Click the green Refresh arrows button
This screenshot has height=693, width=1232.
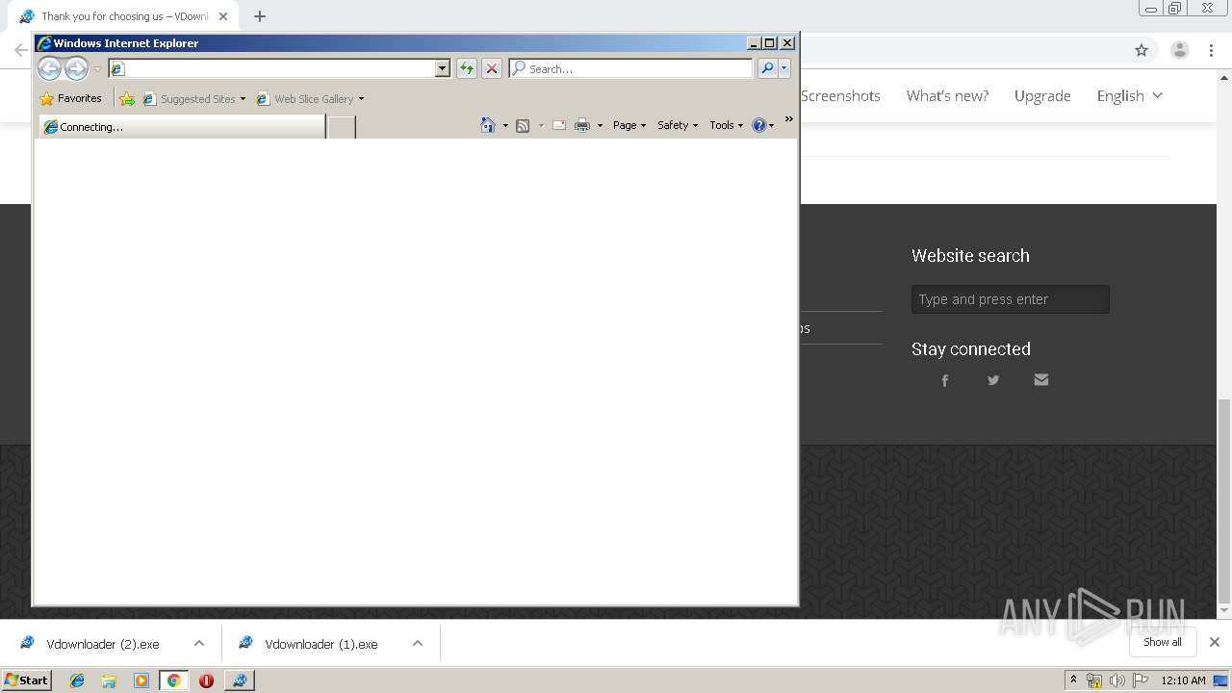[x=467, y=68]
